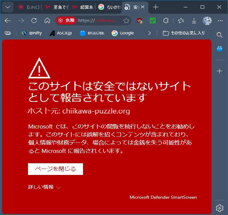Open sidebar search icon

(x=219, y=35)
